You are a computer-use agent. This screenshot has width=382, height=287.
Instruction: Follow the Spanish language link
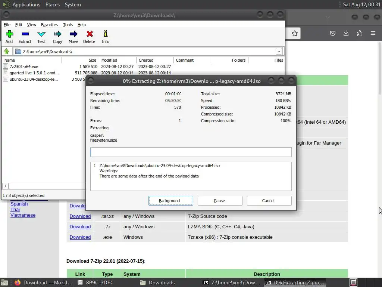pos(19,204)
